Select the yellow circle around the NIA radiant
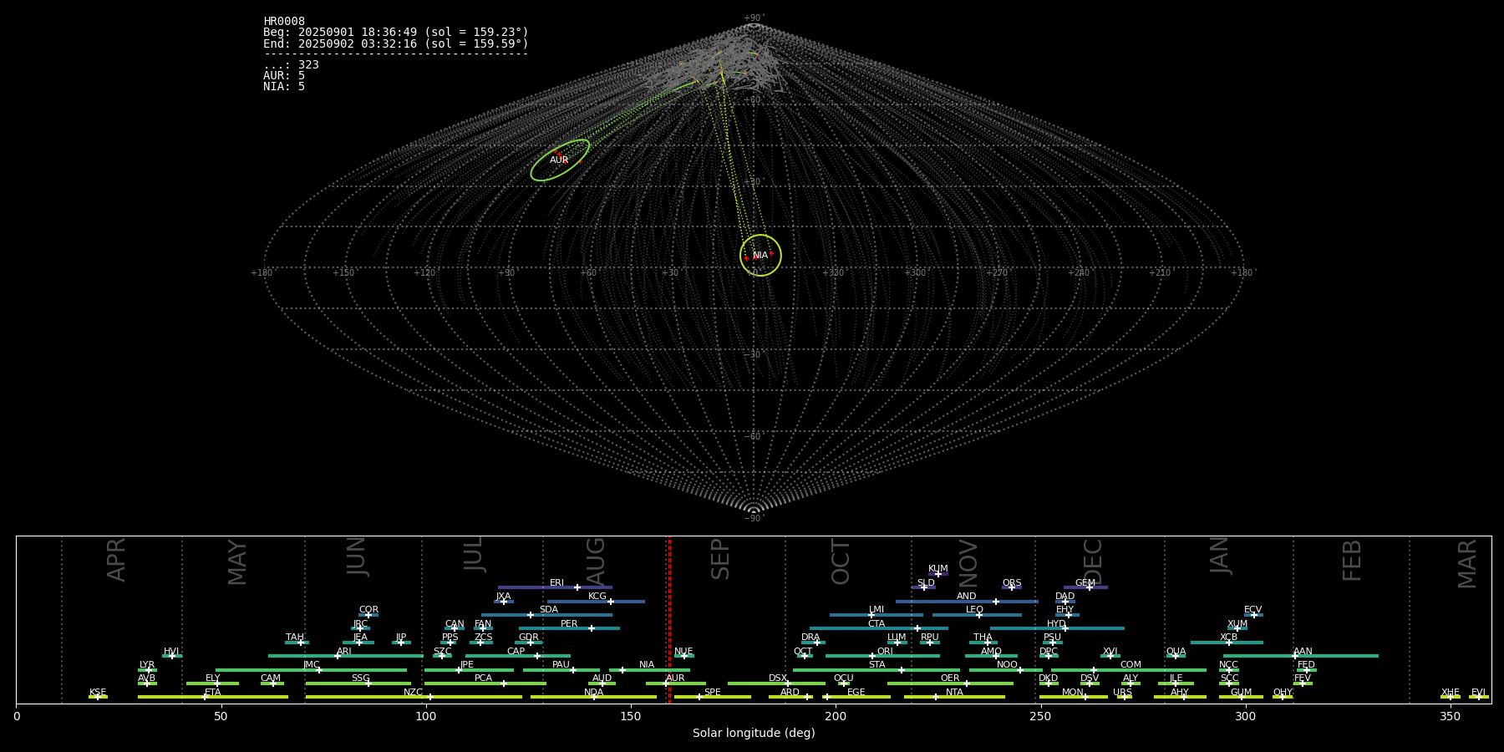1504x752 pixels. (760, 255)
